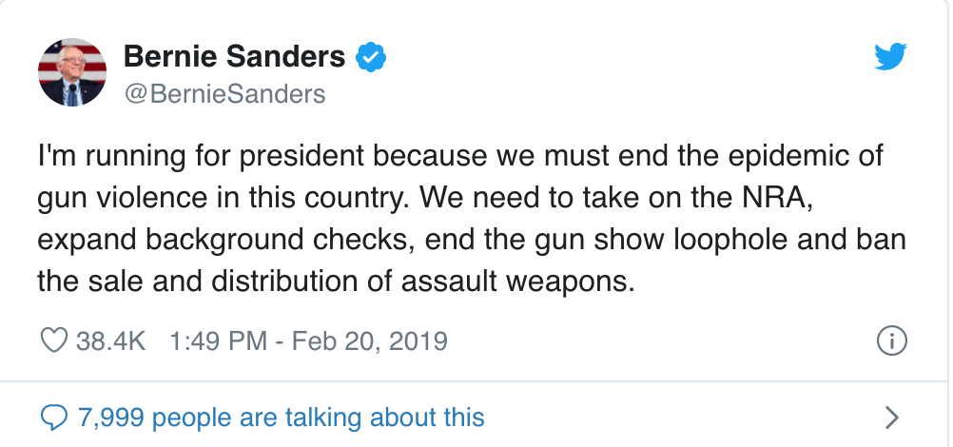Viewport: 953px width, 447px height.
Task: Click the Twitter bird logo
Action: [x=892, y=59]
